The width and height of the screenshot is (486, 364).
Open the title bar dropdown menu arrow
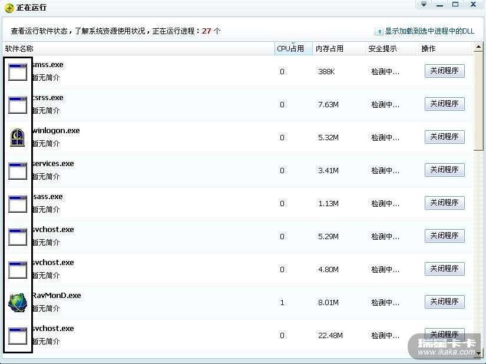[424, 4]
